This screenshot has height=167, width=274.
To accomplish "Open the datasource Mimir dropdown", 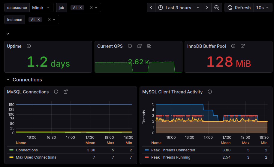I will [41, 8].
